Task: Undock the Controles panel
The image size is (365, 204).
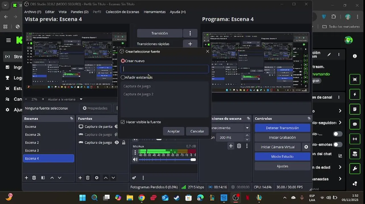Action: [309, 119]
